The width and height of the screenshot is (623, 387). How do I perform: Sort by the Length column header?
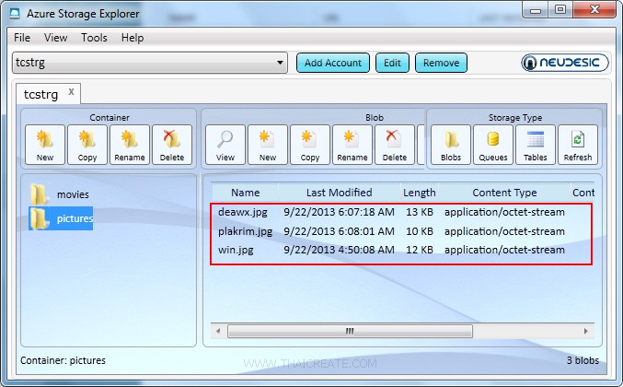click(x=420, y=193)
